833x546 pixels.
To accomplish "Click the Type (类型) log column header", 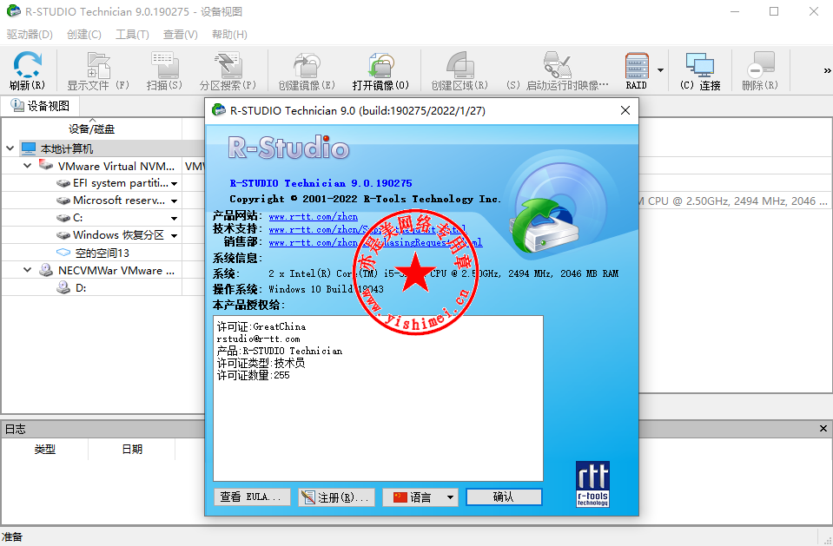I will [44, 450].
